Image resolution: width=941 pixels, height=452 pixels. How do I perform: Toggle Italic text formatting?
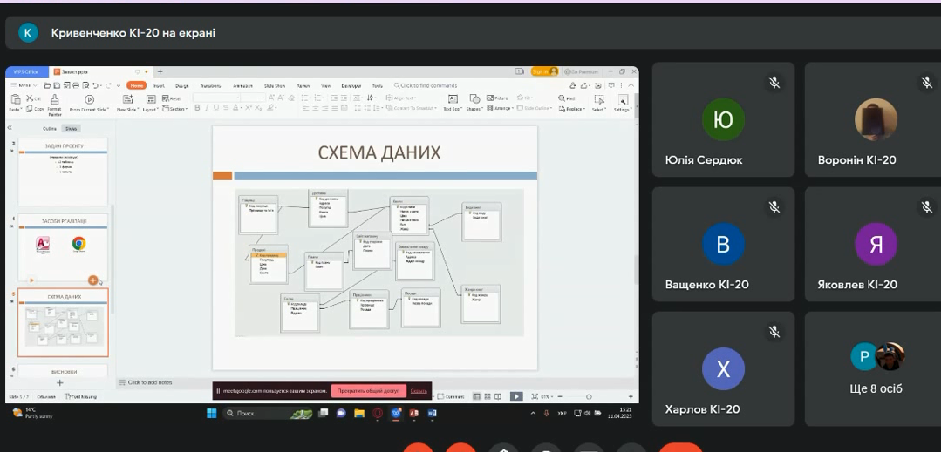click(207, 108)
